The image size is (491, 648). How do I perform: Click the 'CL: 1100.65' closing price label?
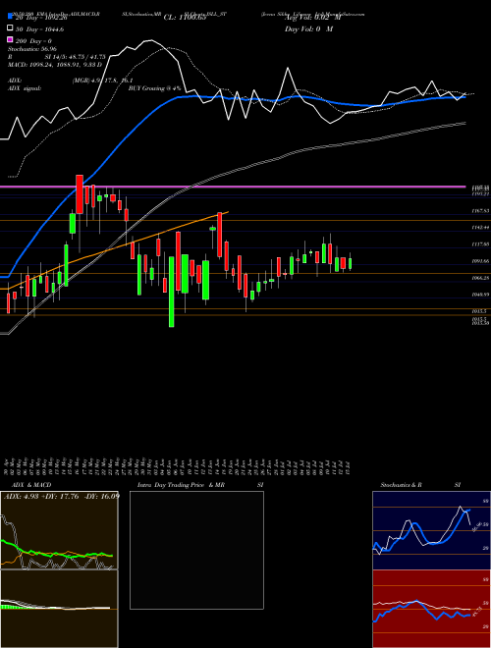click(x=185, y=18)
